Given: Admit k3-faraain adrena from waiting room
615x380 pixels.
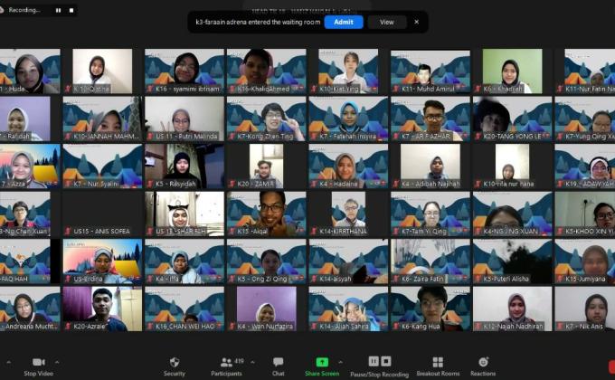Looking at the screenshot, I should 344,22.
